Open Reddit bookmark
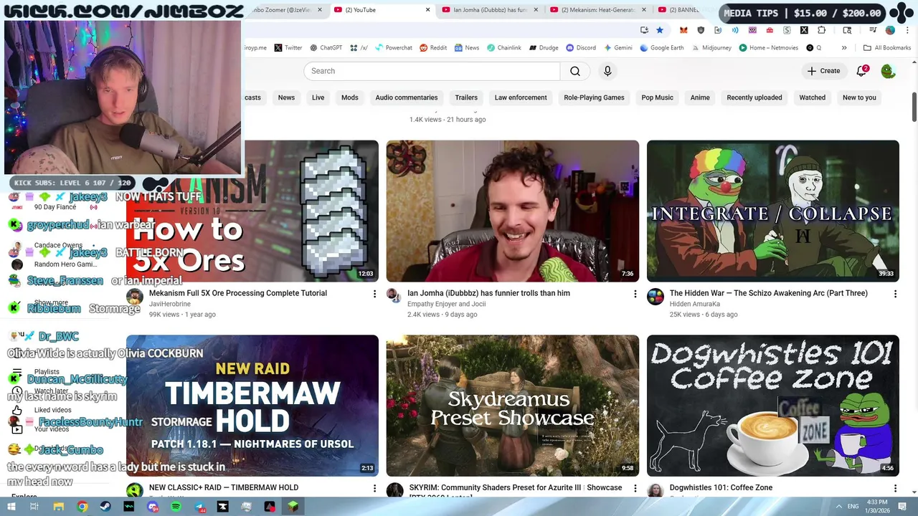The width and height of the screenshot is (918, 516). 433,48
